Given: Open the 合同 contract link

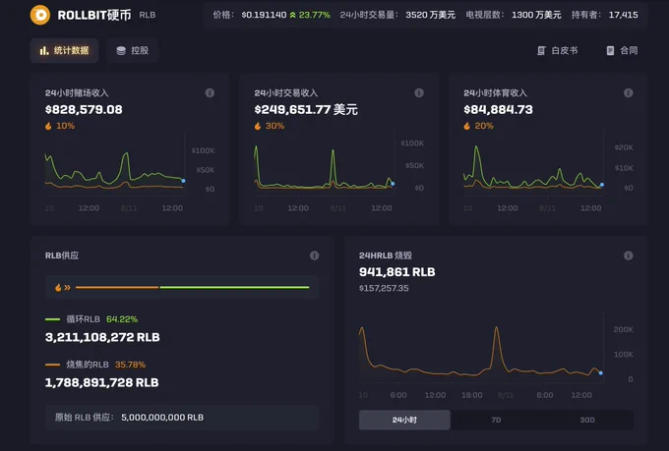Looking at the screenshot, I should pos(622,50).
